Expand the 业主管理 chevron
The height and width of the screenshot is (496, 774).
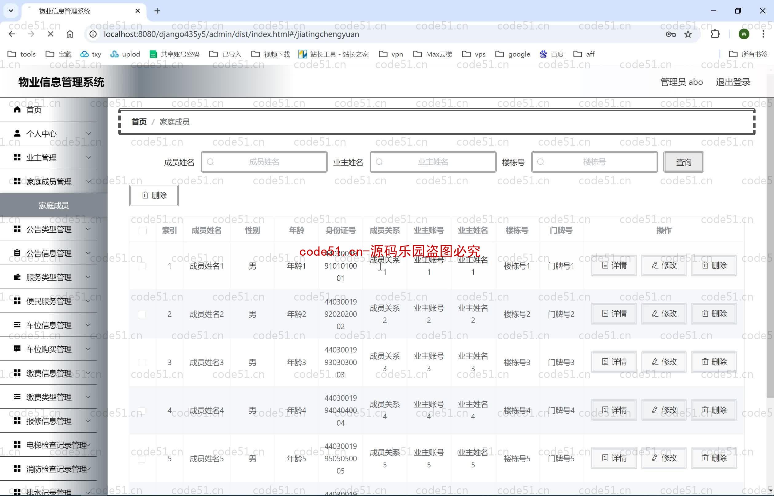pos(88,157)
